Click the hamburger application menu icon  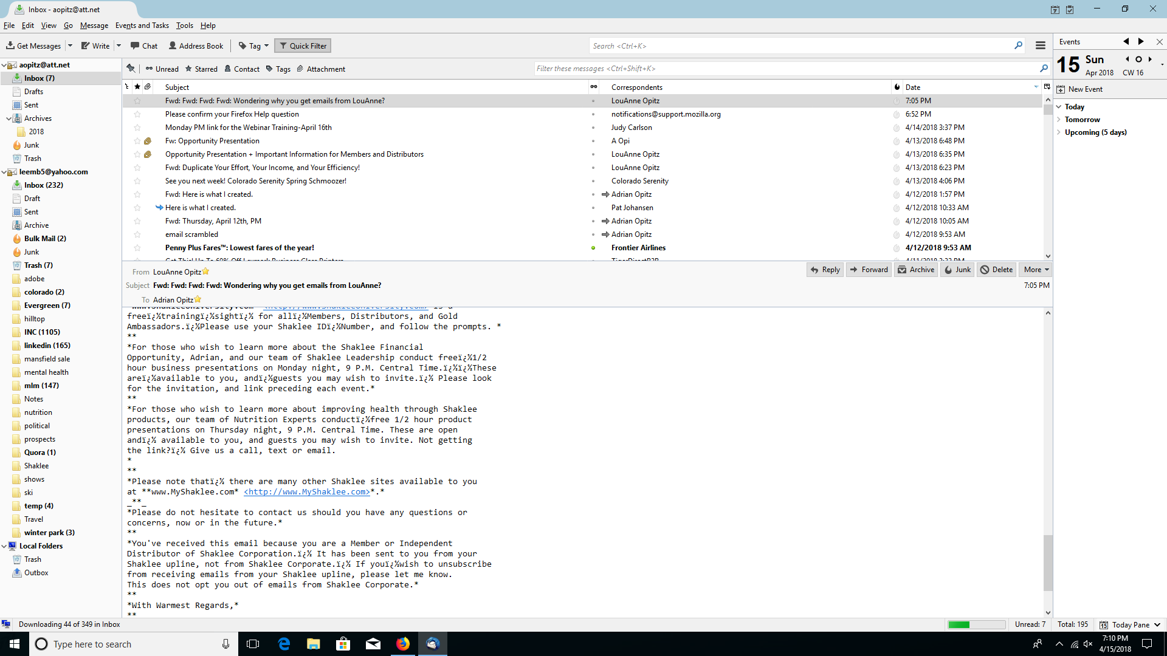pyautogui.click(x=1041, y=46)
